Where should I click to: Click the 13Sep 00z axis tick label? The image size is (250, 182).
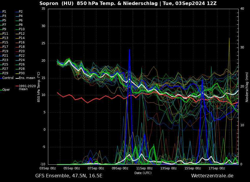coord(169,168)
